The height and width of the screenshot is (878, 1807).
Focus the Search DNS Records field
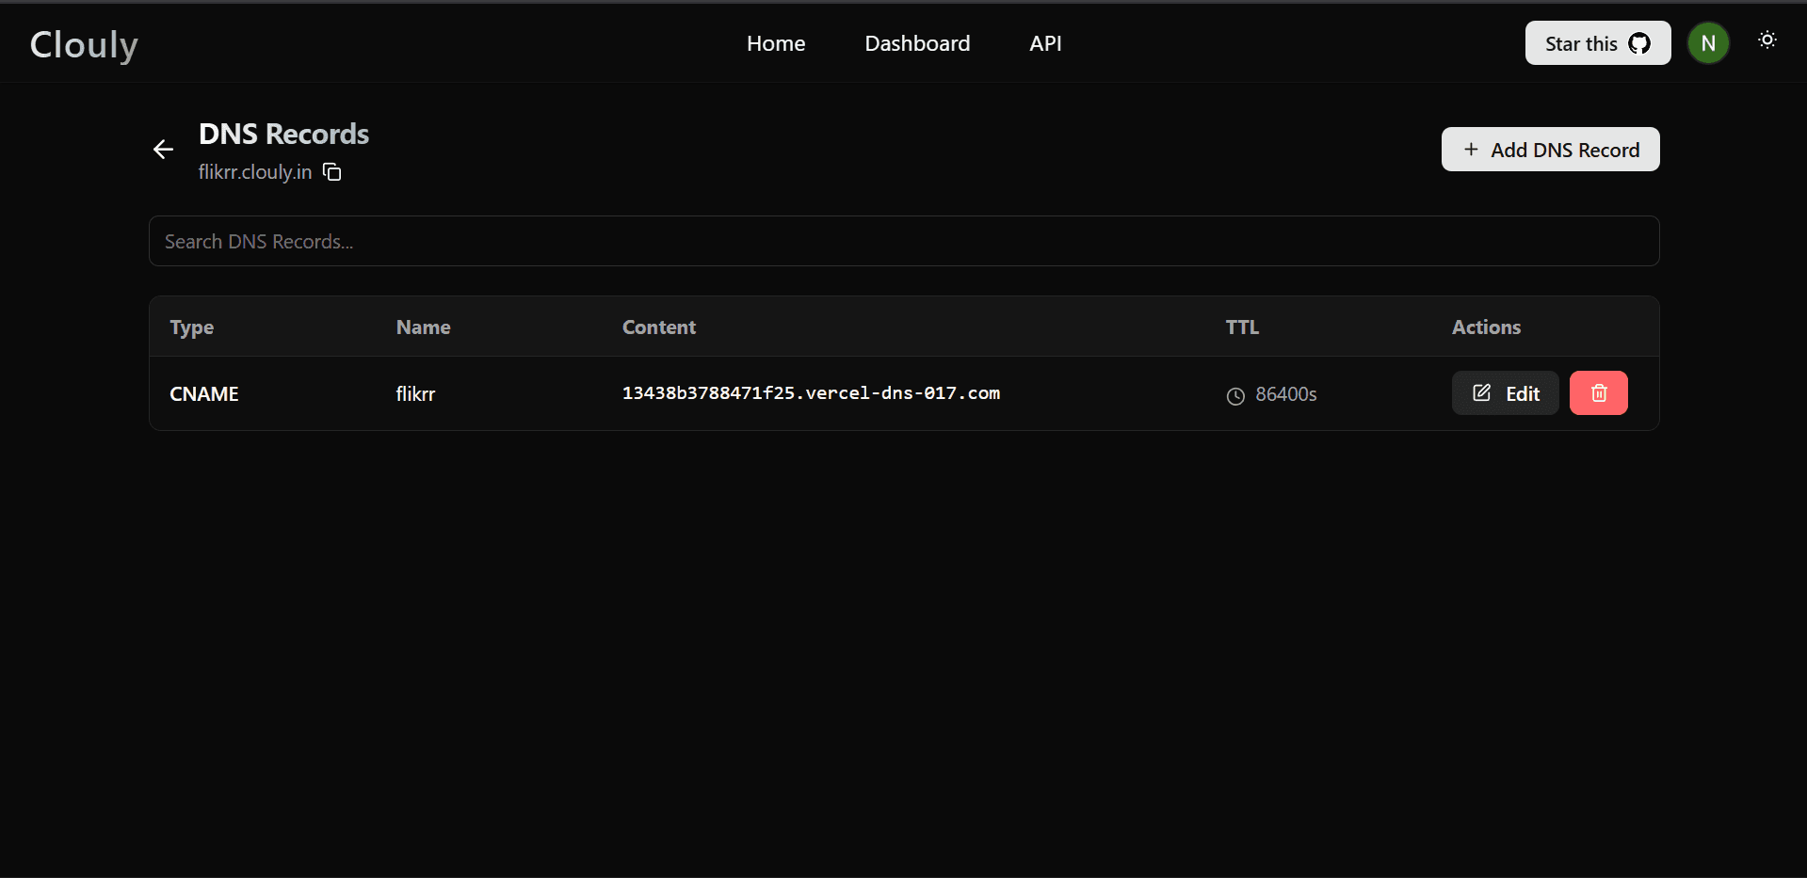(x=903, y=242)
